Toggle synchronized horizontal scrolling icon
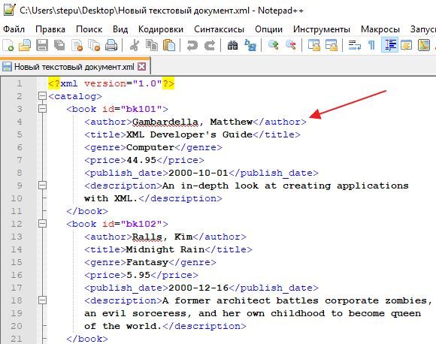This screenshot has width=436, height=344. pos(332,45)
